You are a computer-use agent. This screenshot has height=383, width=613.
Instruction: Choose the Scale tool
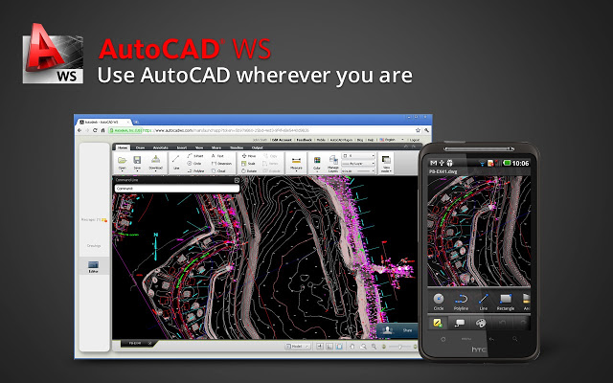[248, 164]
